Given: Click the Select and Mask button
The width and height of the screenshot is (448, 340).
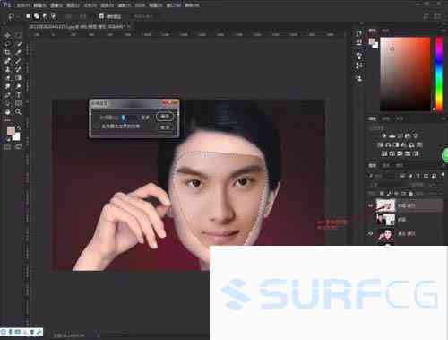Looking at the screenshot, I should [x=143, y=16].
